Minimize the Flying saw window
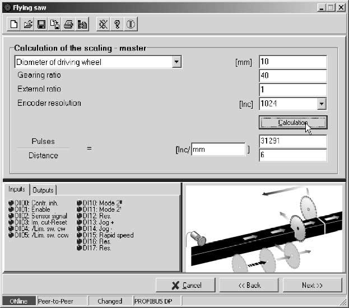The width and height of the screenshot is (349, 308). [321, 8]
